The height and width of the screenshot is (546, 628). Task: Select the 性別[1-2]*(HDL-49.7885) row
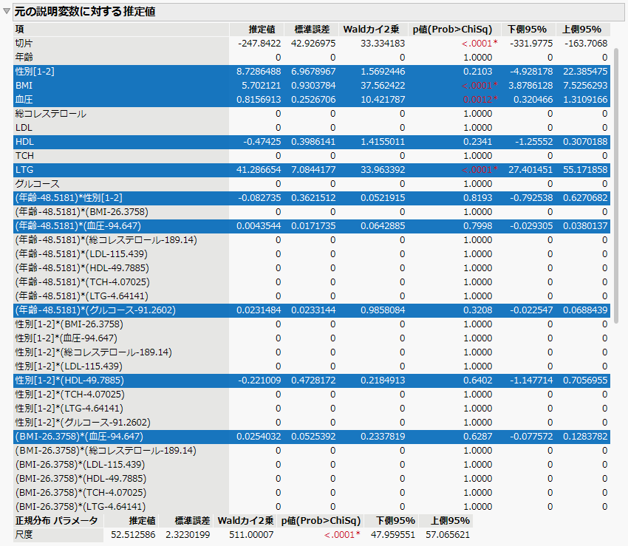point(312,381)
